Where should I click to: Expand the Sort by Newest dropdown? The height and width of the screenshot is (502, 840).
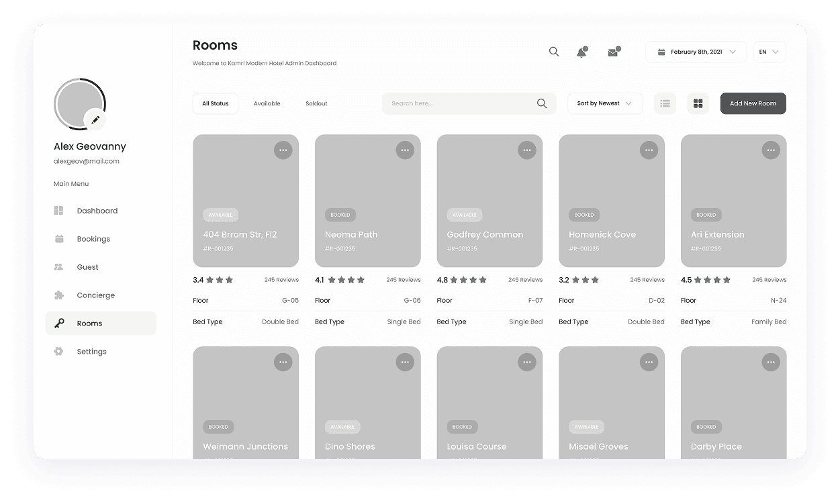pos(604,103)
